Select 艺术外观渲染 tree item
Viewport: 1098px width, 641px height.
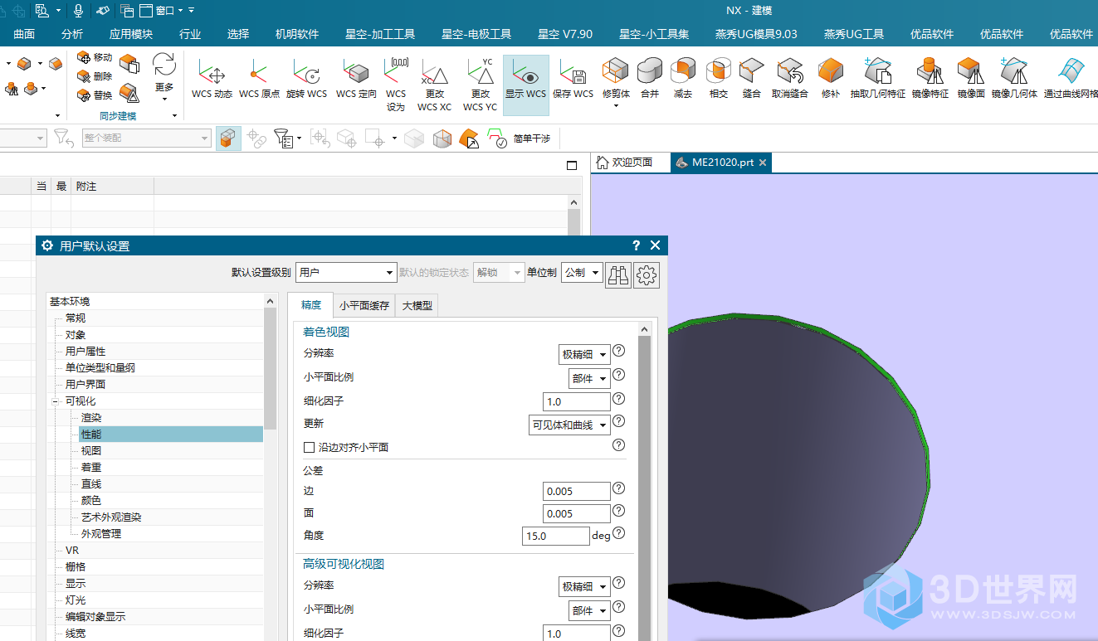(111, 517)
